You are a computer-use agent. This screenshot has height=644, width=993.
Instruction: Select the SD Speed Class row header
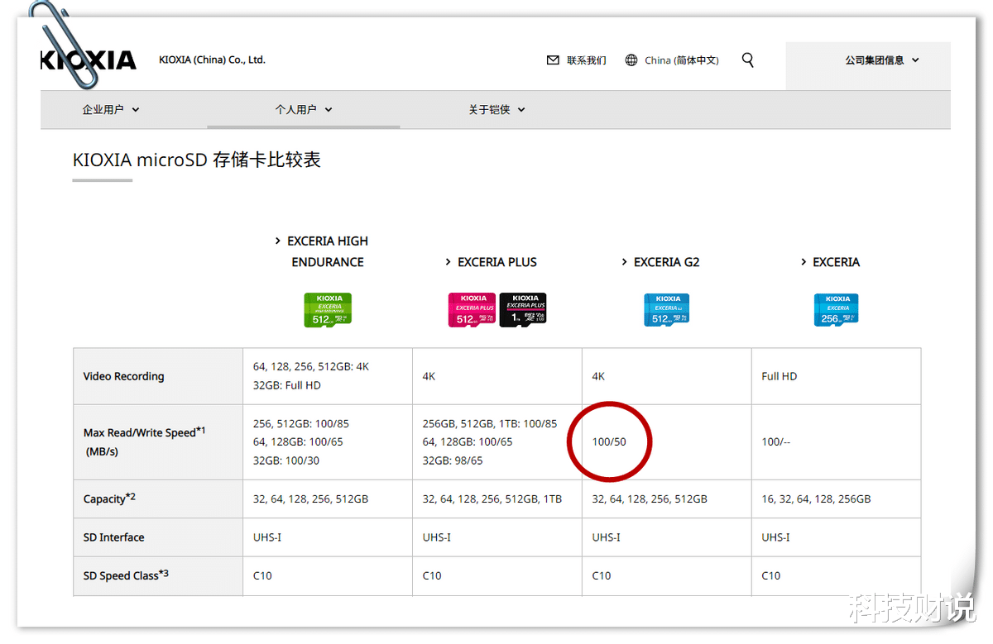click(158, 575)
